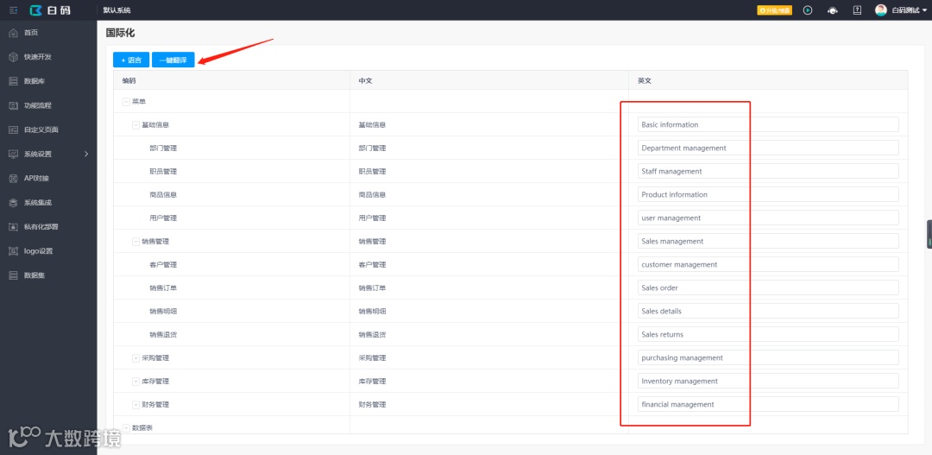Expand the 财务管理 tree node
The height and width of the screenshot is (455, 932).
coord(135,404)
